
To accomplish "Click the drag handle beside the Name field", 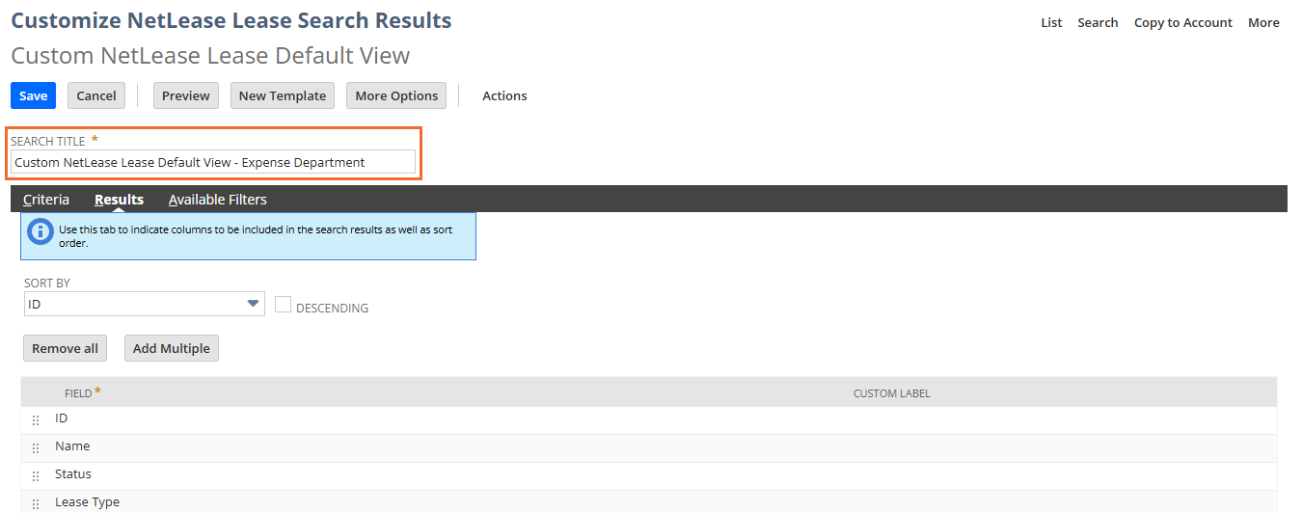I will tap(36, 448).
